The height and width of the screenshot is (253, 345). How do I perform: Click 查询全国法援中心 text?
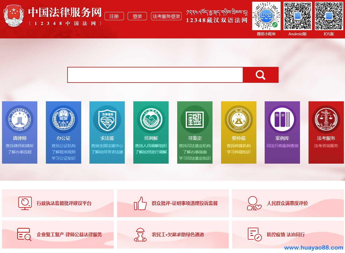(107, 146)
